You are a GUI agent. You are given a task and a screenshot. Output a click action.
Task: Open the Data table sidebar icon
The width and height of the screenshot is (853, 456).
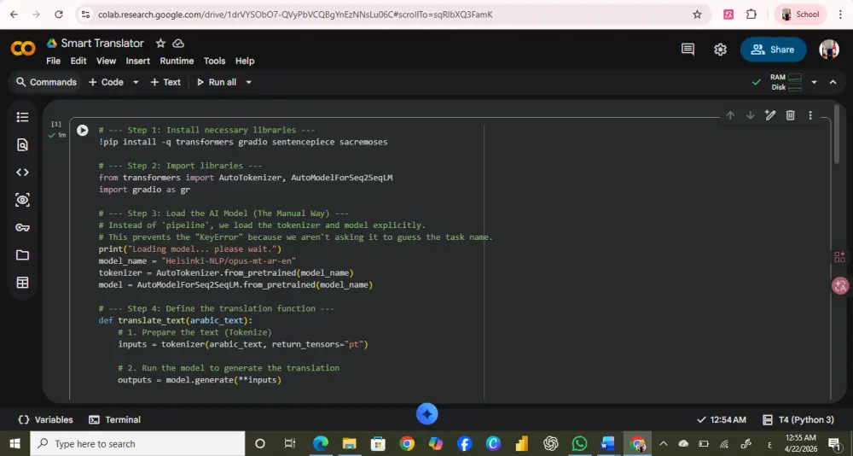tap(22, 283)
